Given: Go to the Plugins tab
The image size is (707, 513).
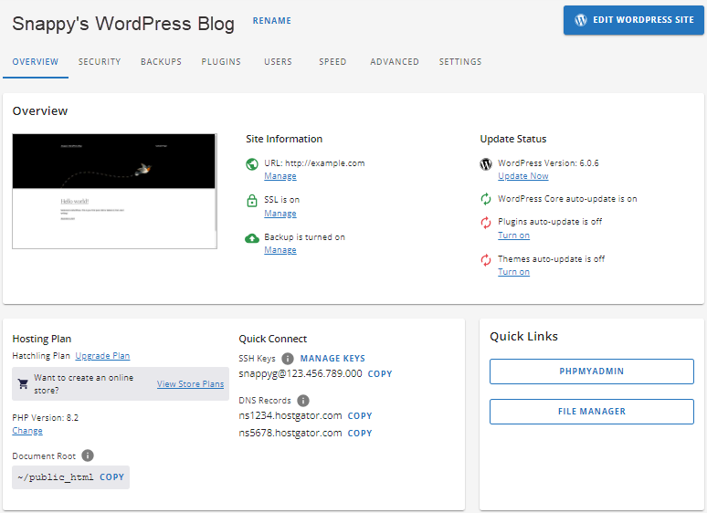Looking at the screenshot, I should point(221,62).
